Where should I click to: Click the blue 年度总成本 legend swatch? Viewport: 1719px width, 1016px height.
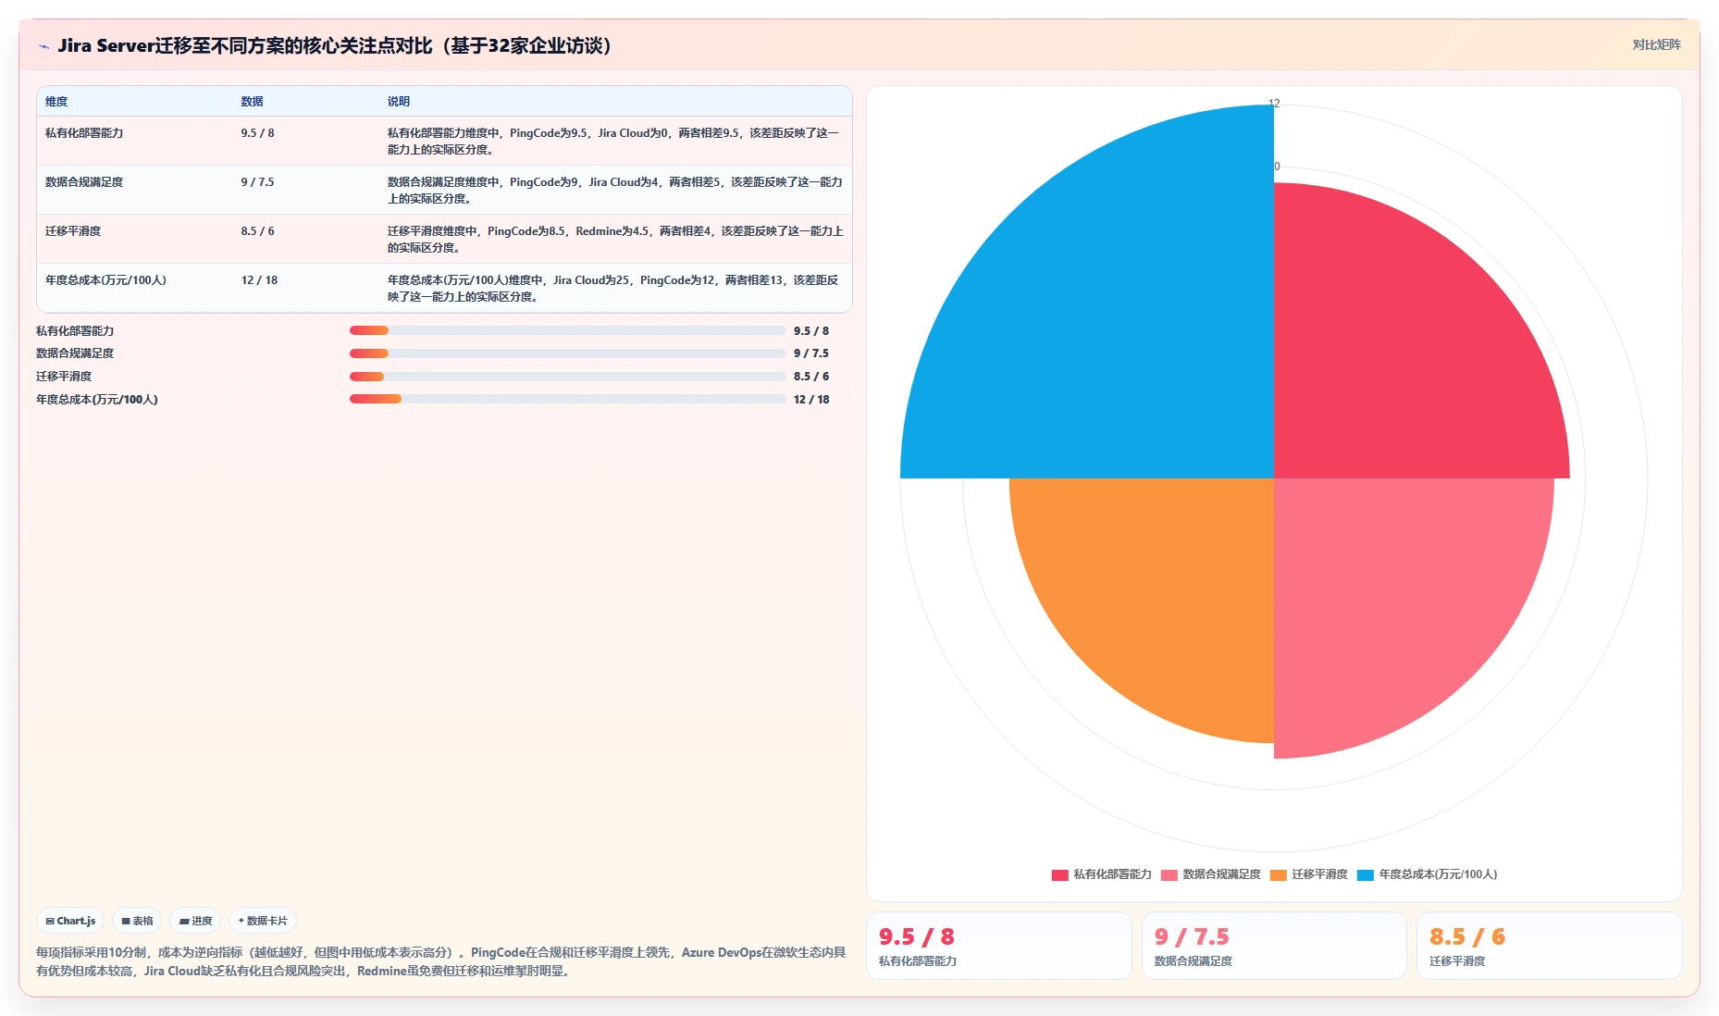[1366, 874]
